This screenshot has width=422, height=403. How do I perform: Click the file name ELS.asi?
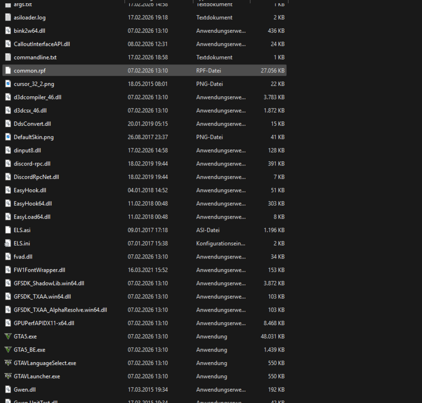click(22, 230)
